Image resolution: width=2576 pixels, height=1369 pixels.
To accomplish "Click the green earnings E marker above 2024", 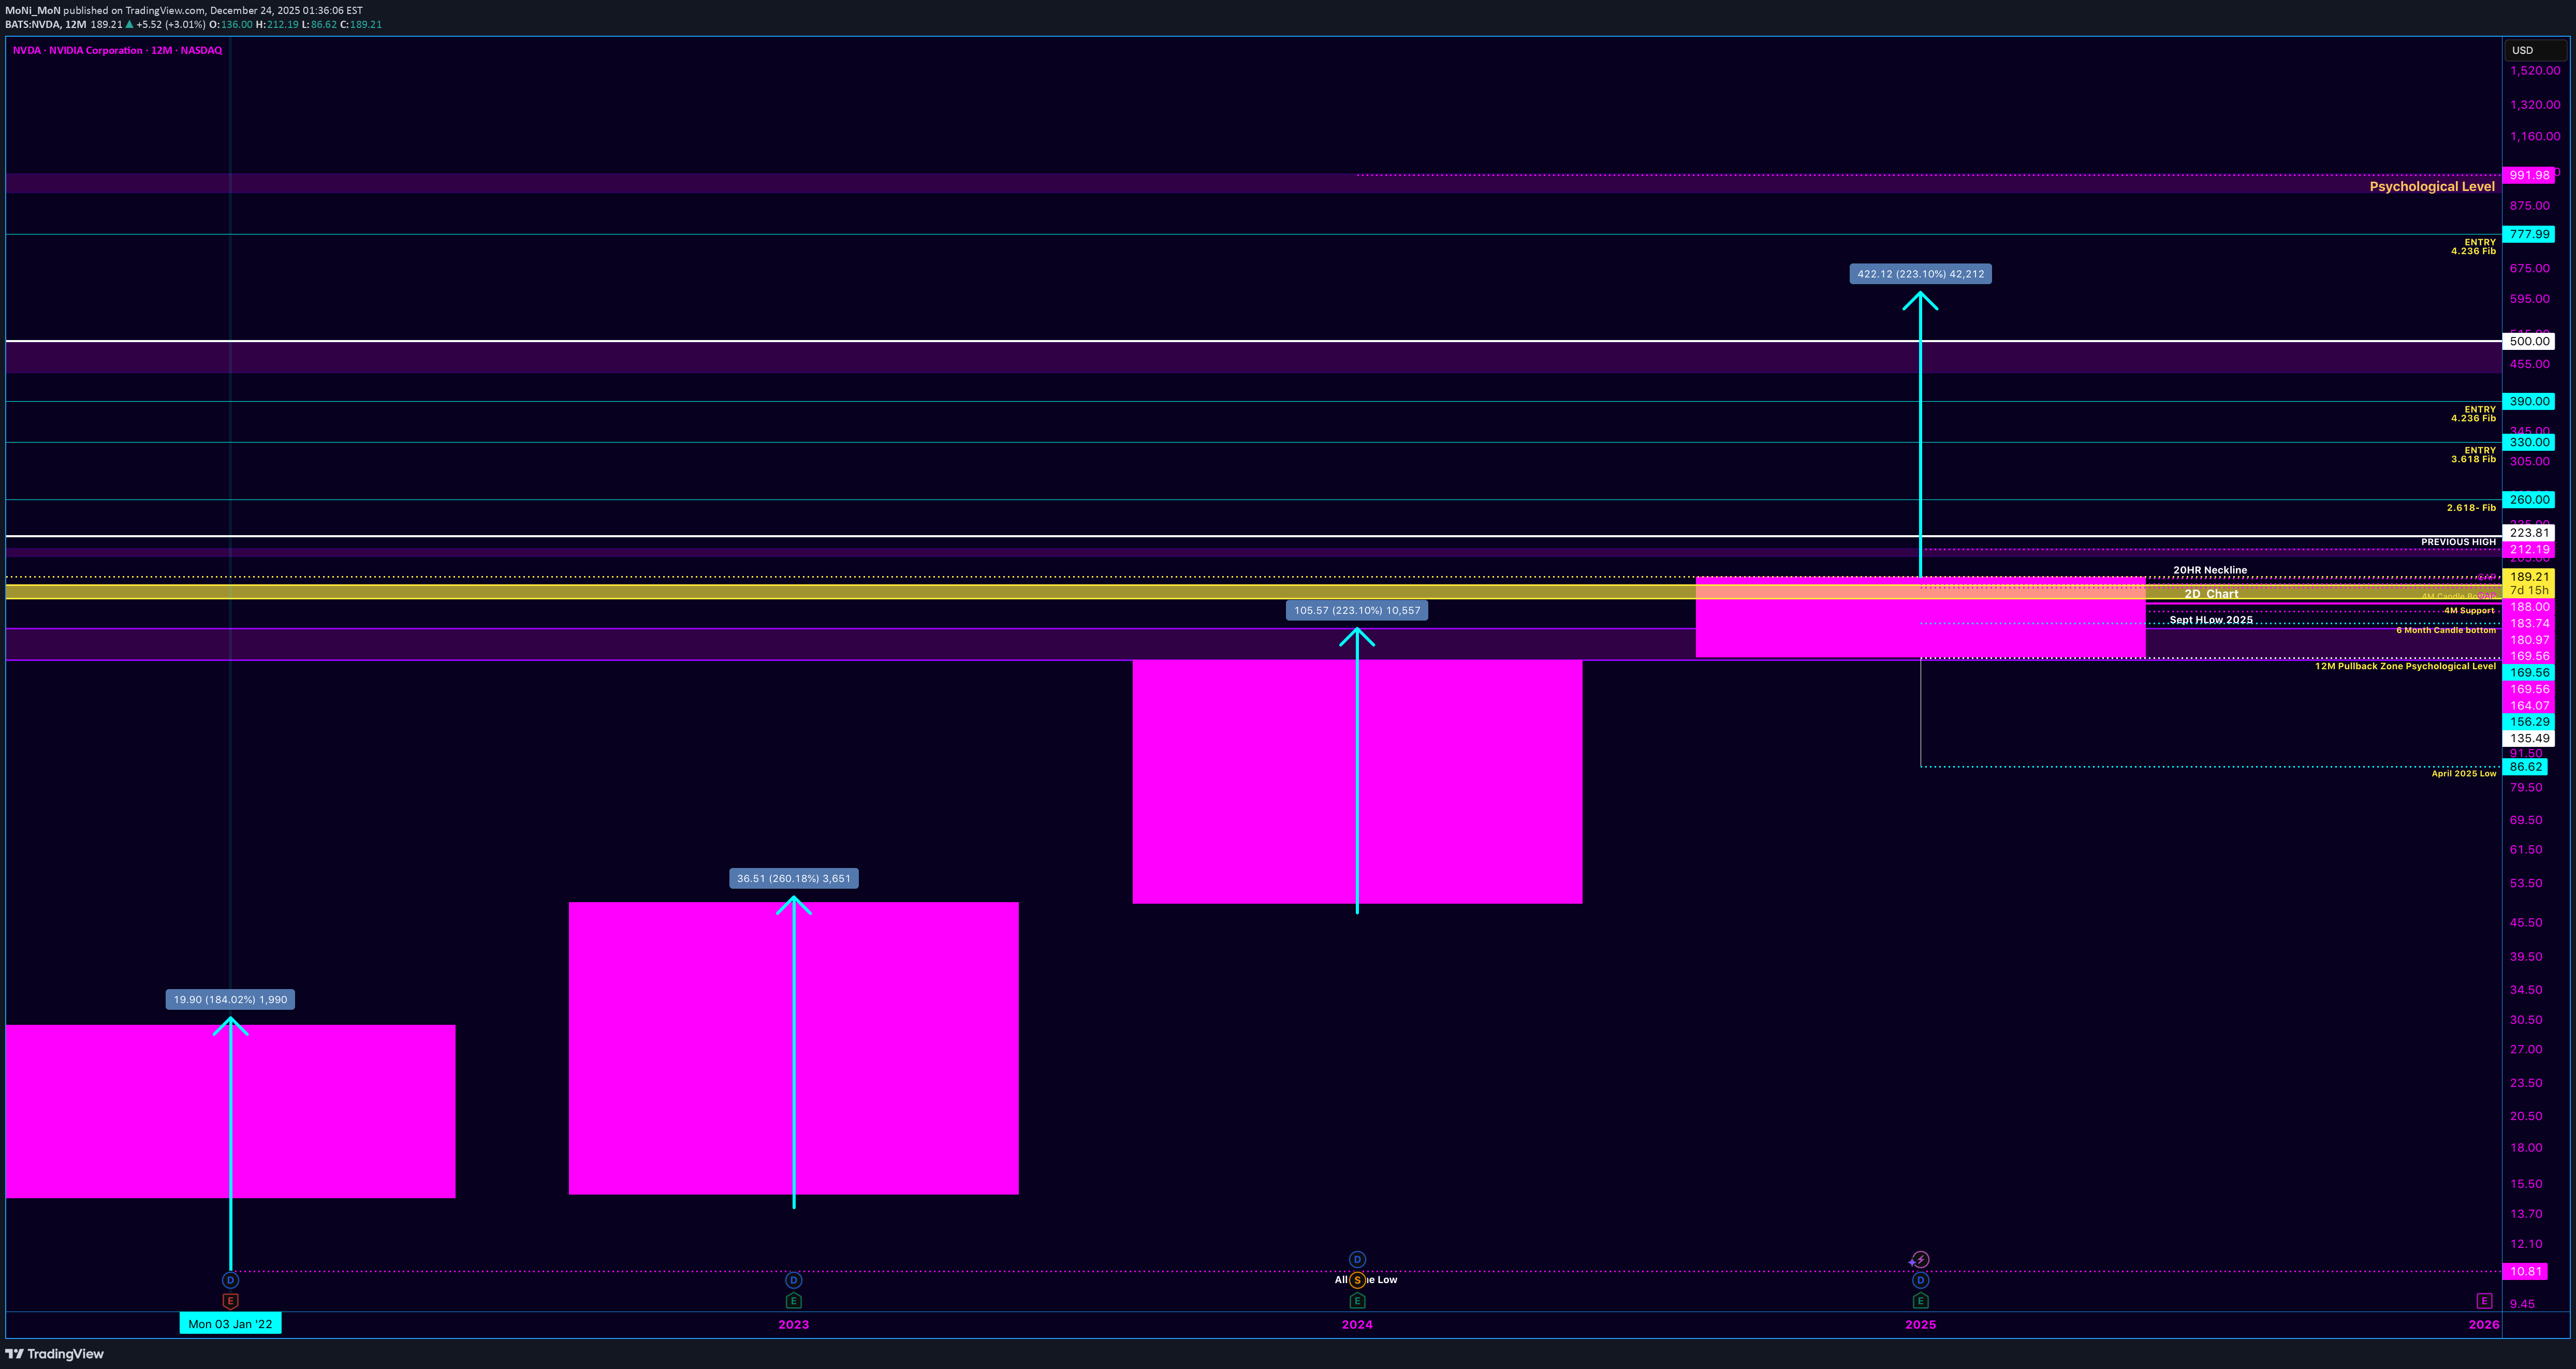I will (x=1357, y=1301).
